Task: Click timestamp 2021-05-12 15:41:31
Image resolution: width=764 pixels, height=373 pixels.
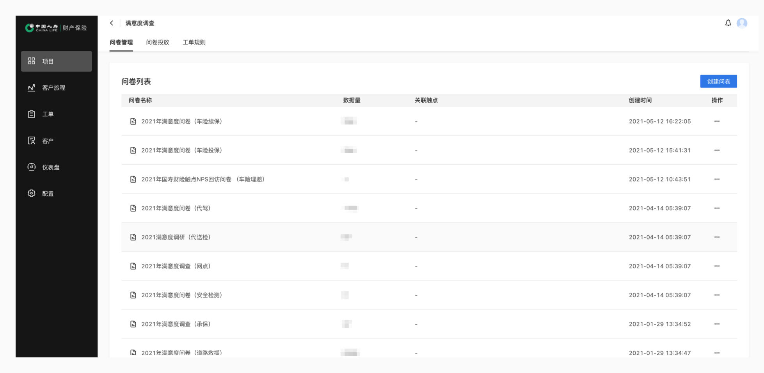Action: (x=660, y=150)
